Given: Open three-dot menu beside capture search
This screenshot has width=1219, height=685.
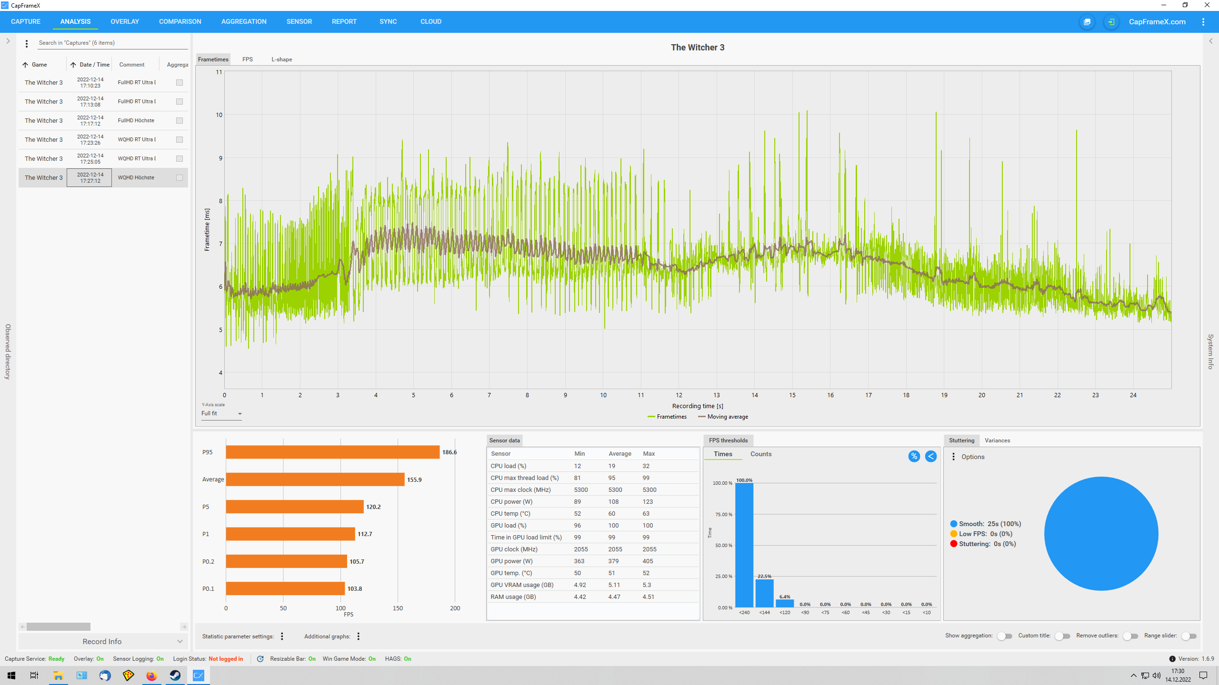Looking at the screenshot, I should coord(27,43).
